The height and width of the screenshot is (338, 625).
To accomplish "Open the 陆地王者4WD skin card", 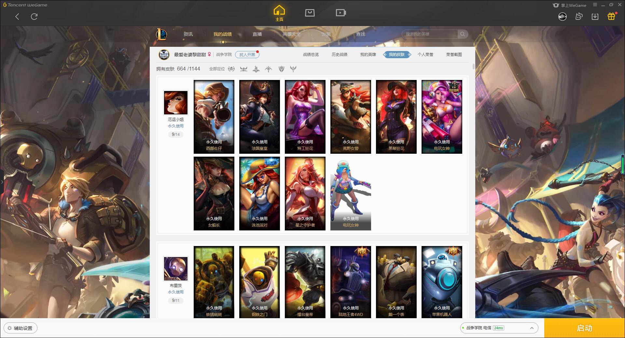I will tap(351, 282).
